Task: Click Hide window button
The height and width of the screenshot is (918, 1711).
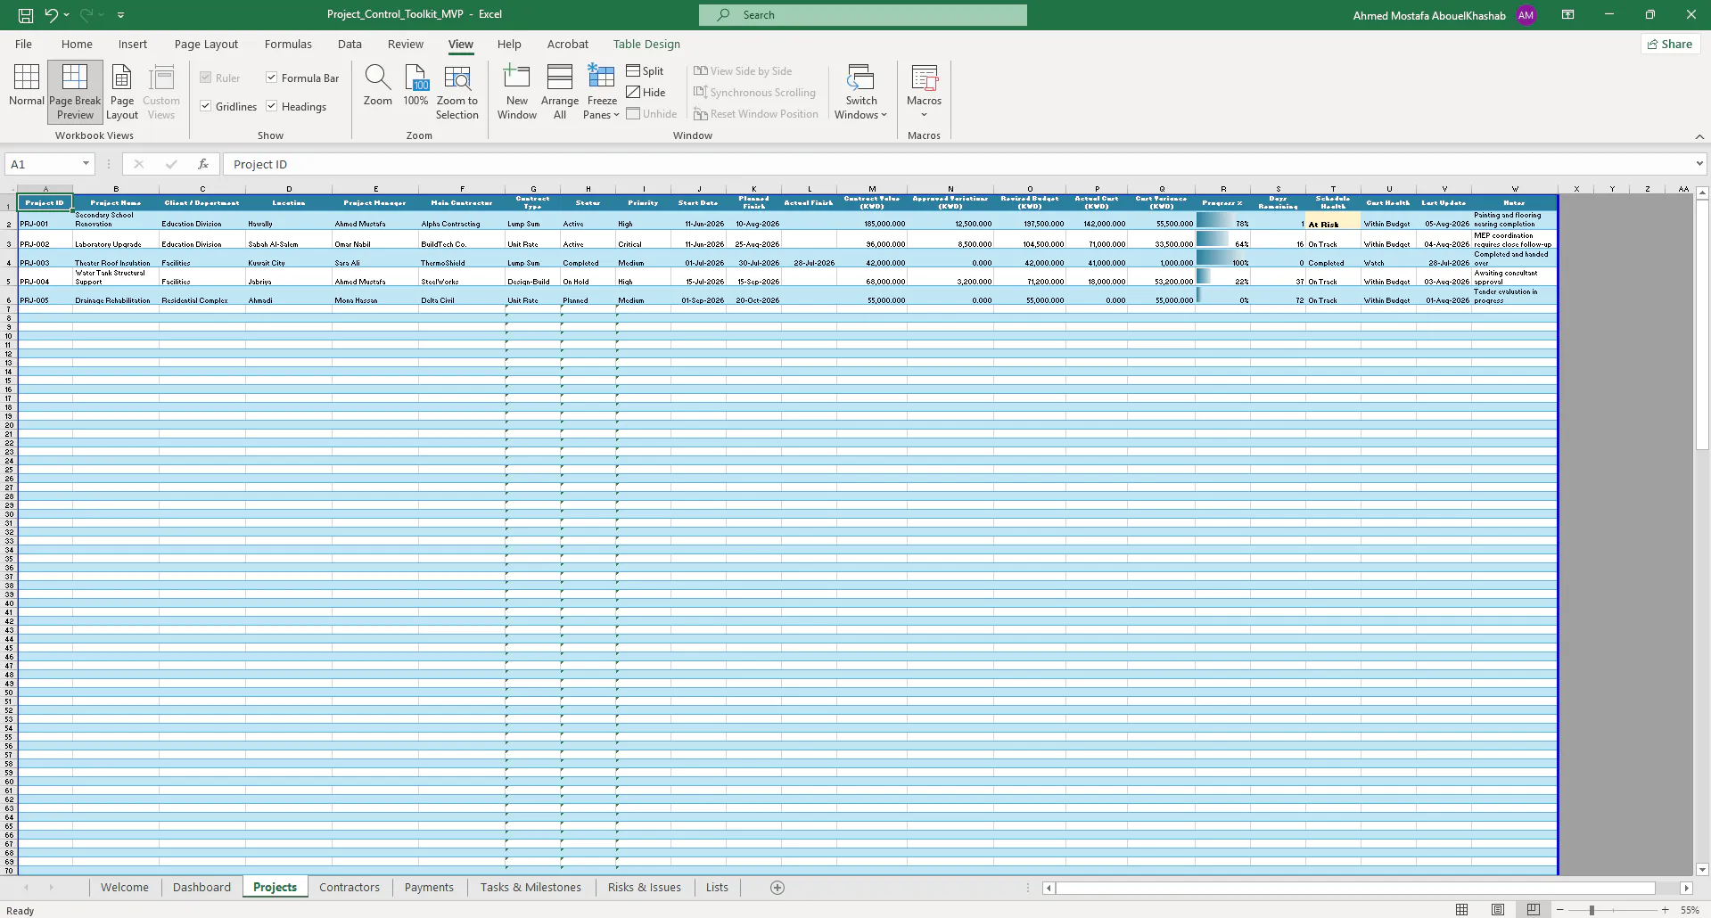Action: click(x=646, y=92)
